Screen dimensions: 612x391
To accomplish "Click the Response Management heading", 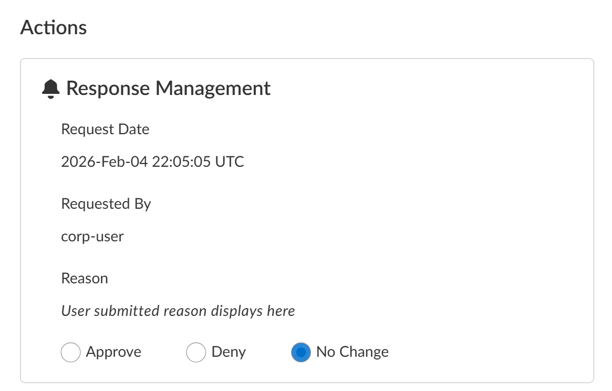I will click(x=168, y=88).
